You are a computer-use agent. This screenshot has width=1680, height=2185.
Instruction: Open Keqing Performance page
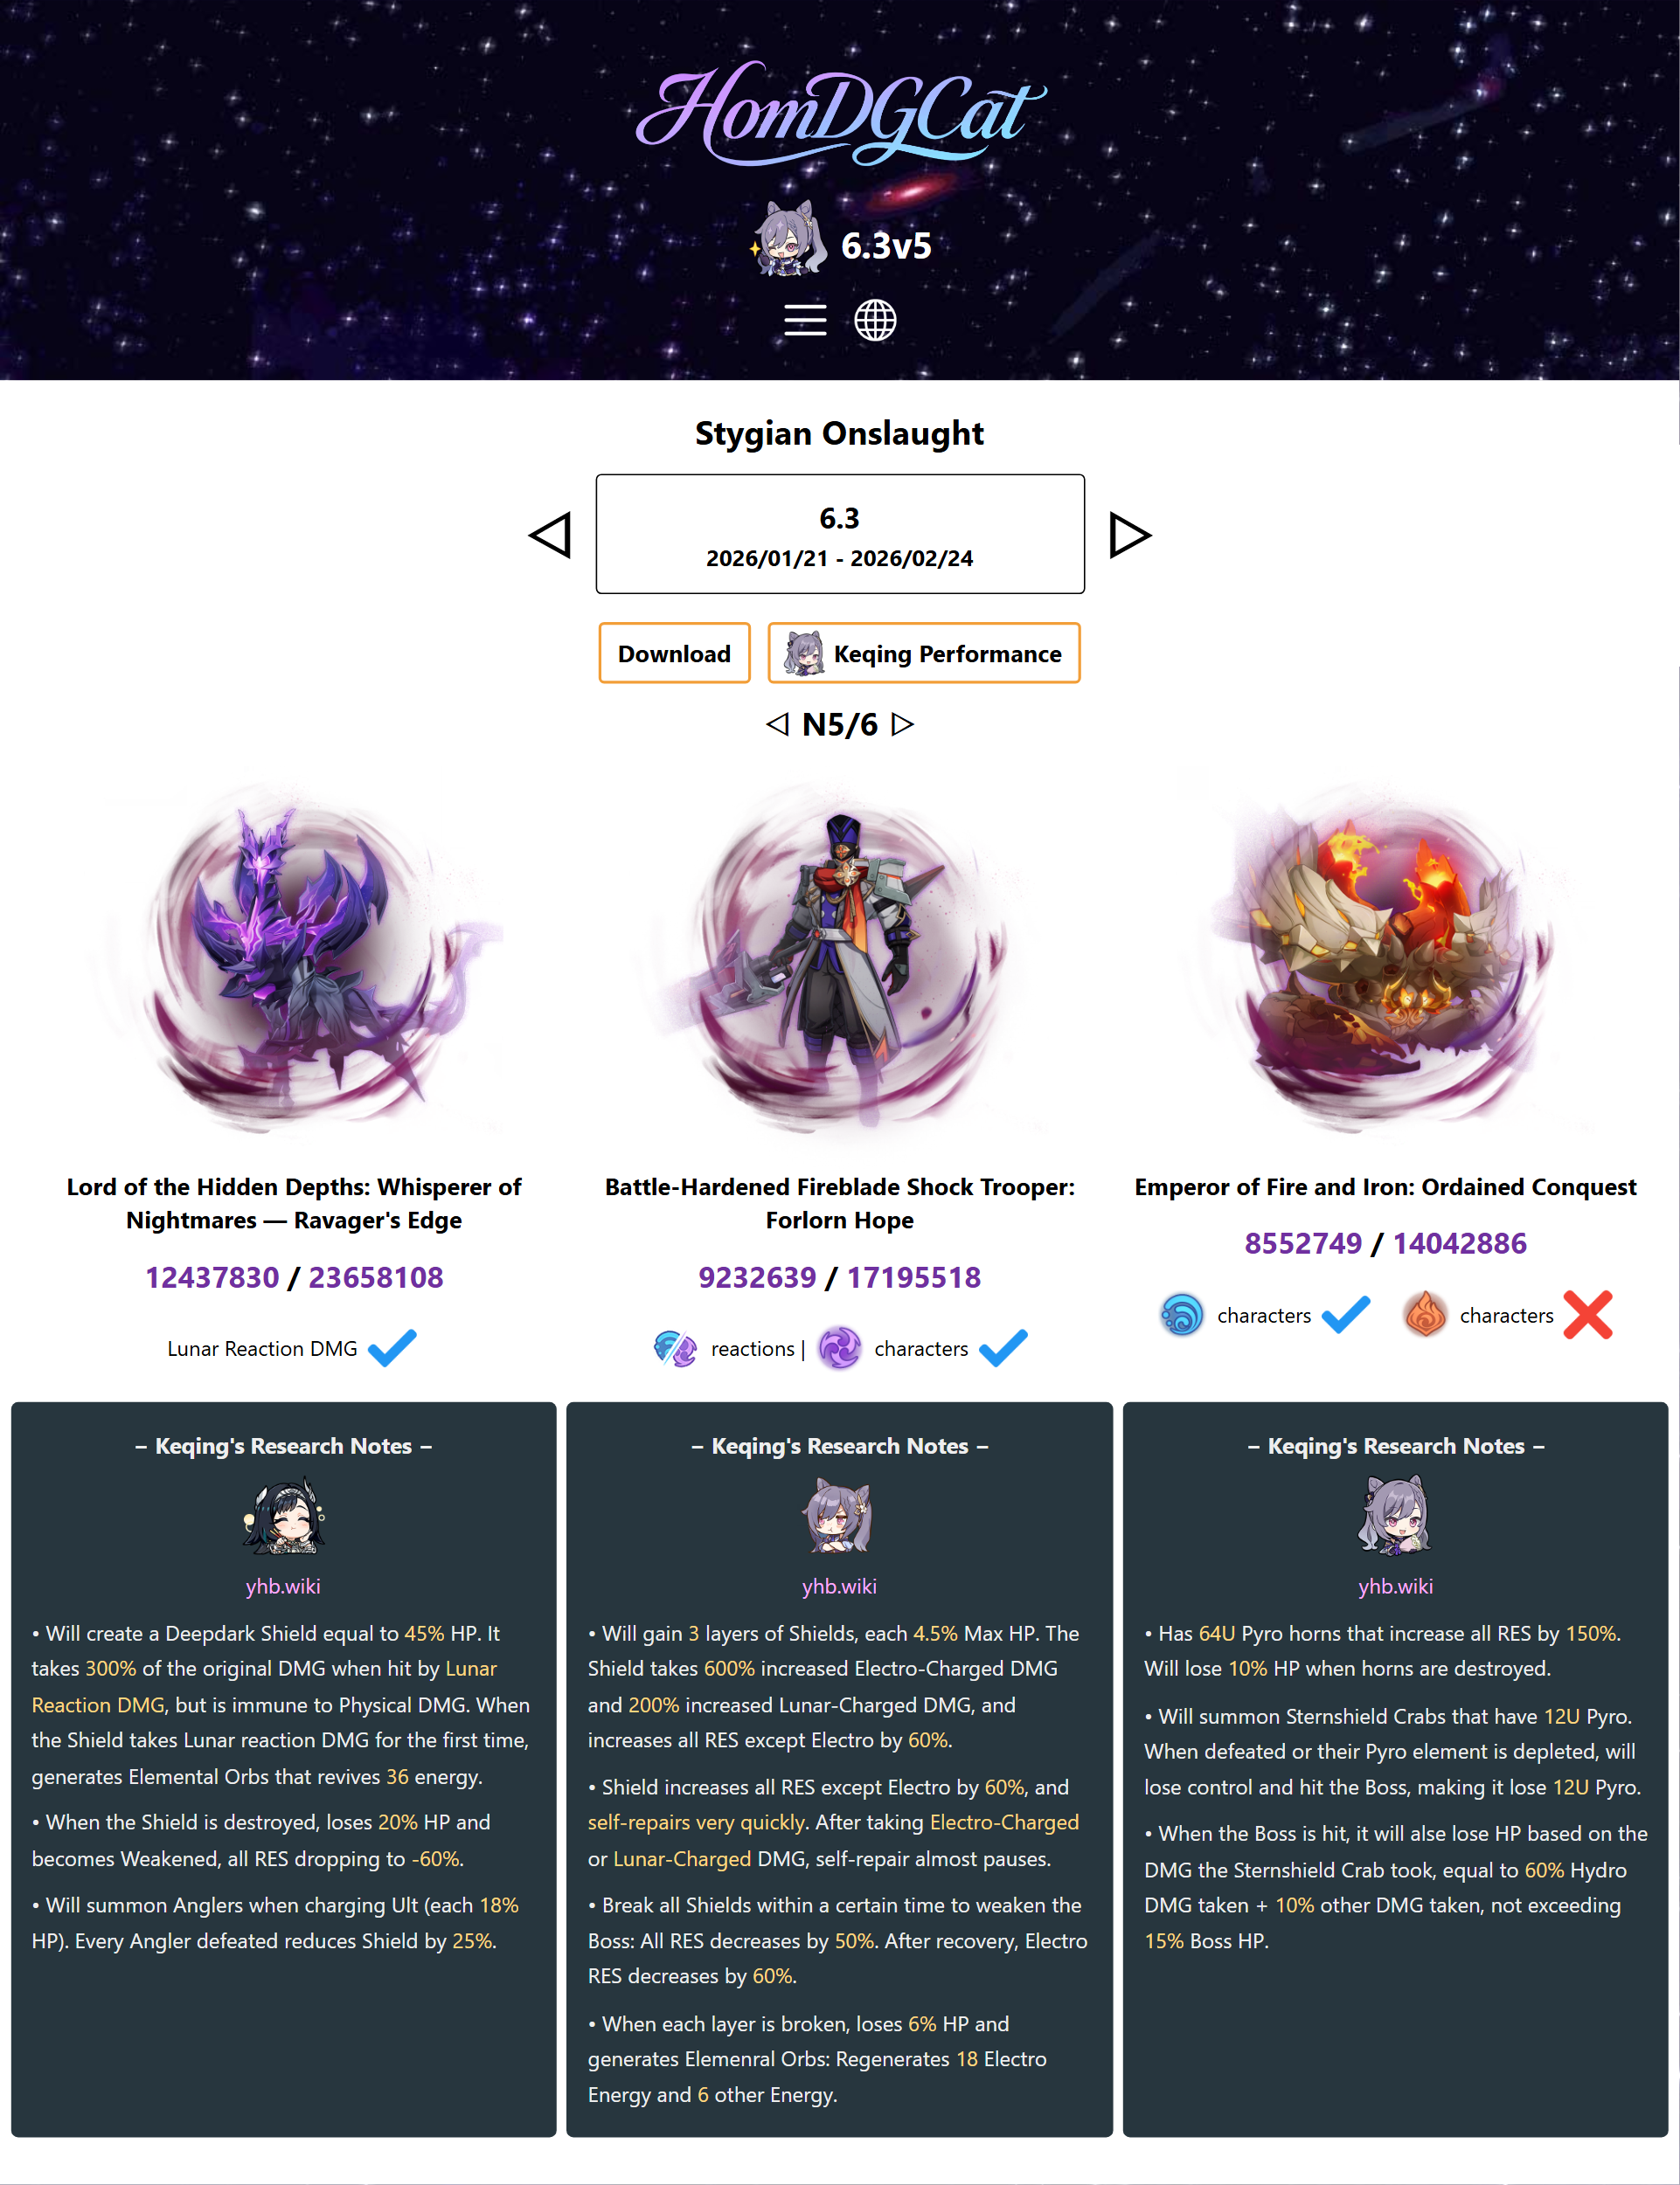tap(924, 653)
